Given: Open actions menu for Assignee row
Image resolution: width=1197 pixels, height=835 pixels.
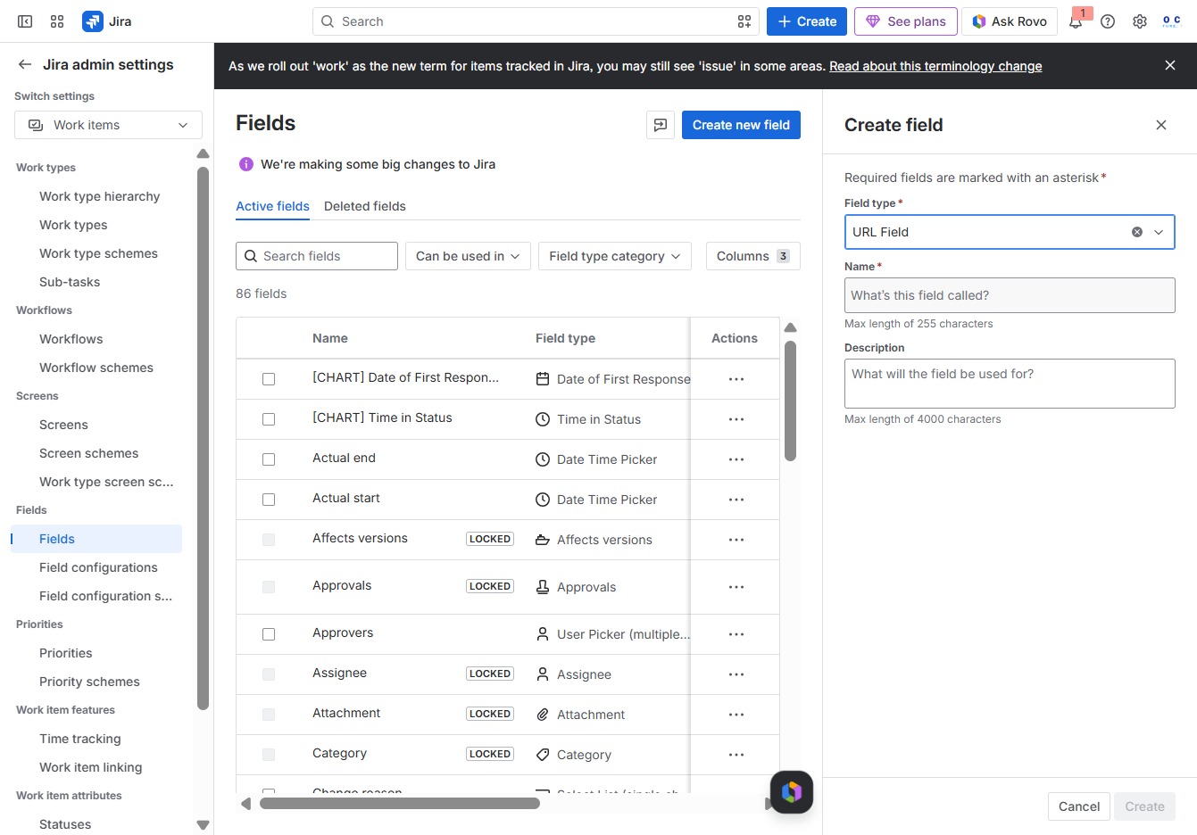Looking at the screenshot, I should 736,674.
